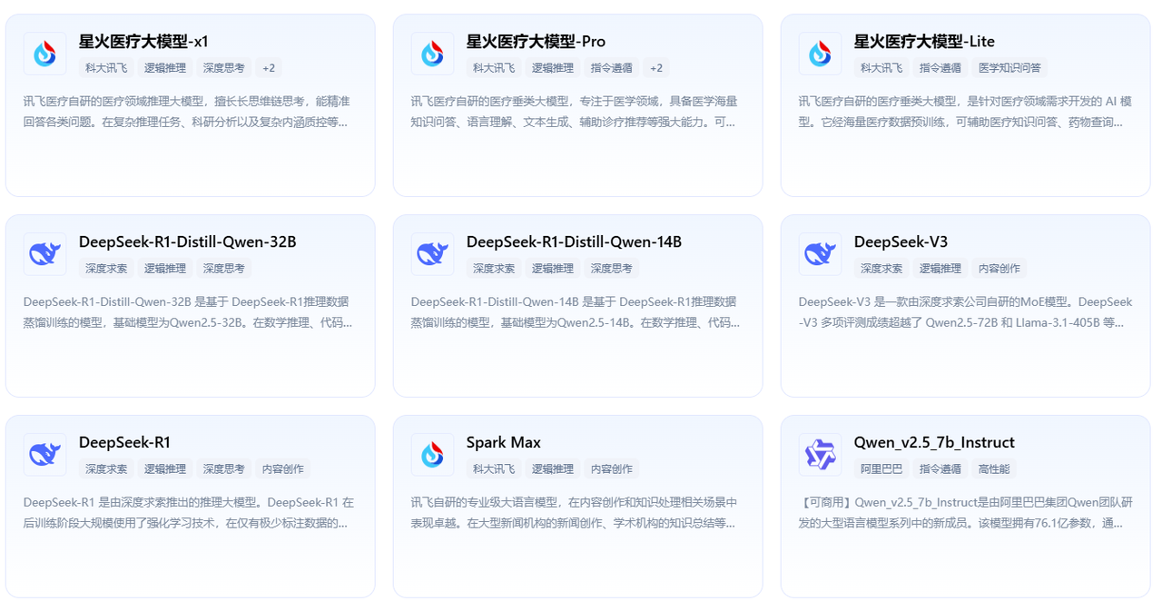Click the DeepSeek-R1-Distill-Qwen-32B description text
The width and height of the screenshot is (1162, 611).
point(187,311)
